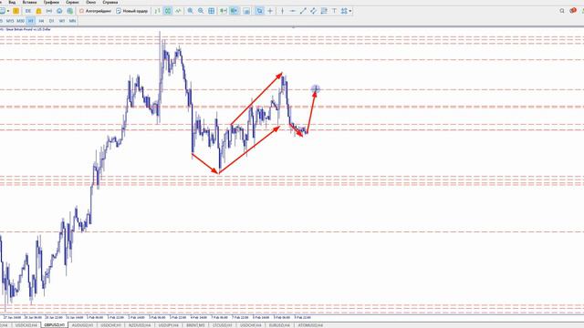Click the blue circular target marker on chart
584x328 pixels.
[x=316, y=88]
